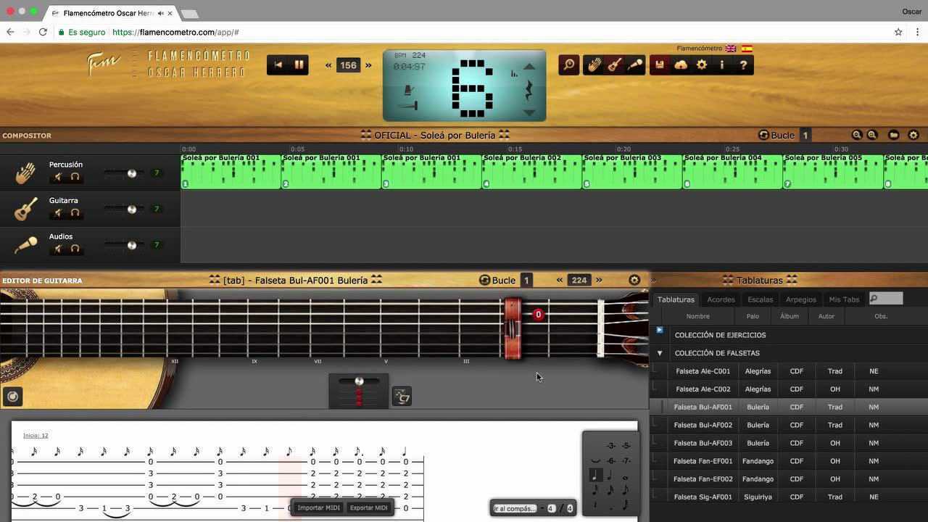The height and width of the screenshot is (522, 928).
Task: Collapse the Colección de Falsetas group
Action: (x=660, y=353)
